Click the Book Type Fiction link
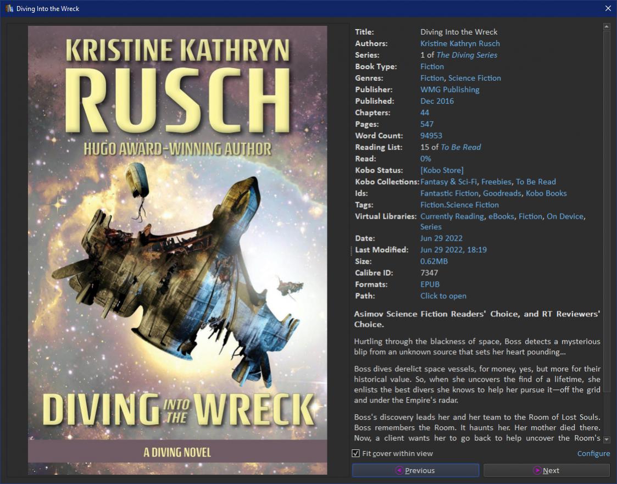This screenshot has width=617, height=484. point(432,66)
